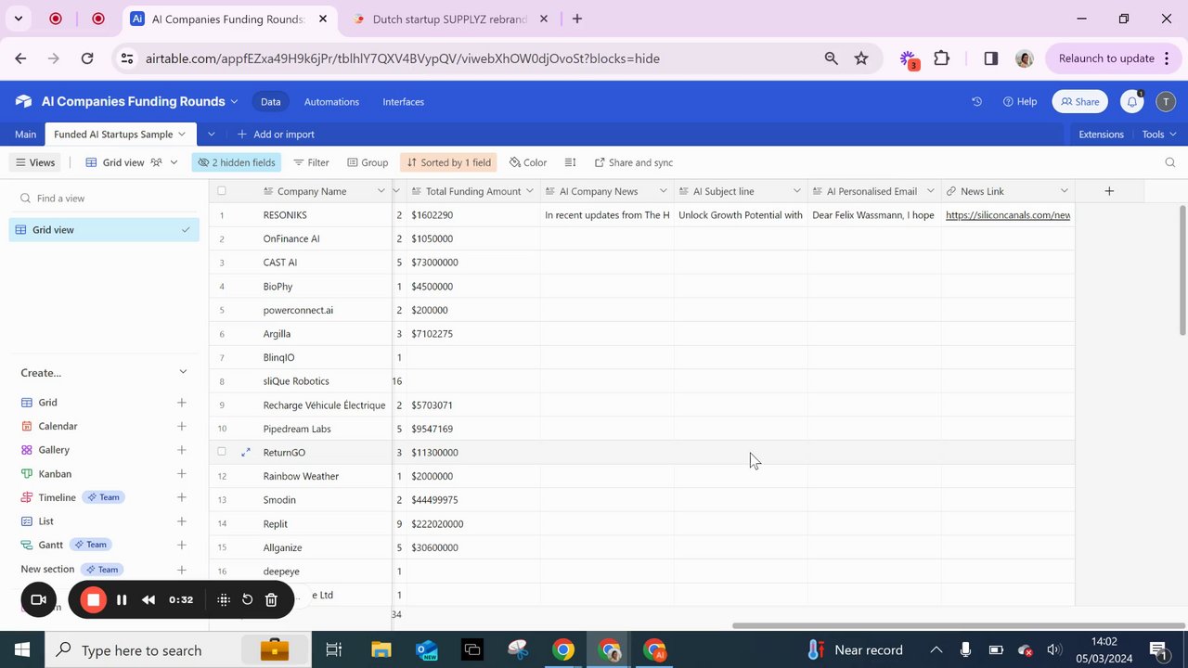
Task: Open Group options
Action: pos(368,162)
